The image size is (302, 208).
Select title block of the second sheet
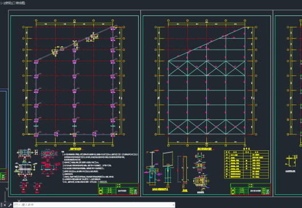pos(250,189)
